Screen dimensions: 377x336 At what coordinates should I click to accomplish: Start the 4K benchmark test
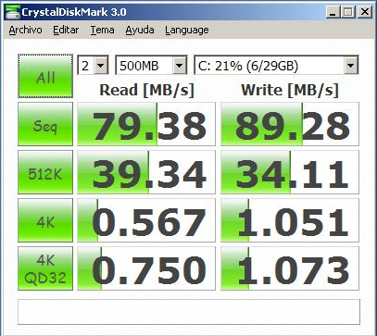coord(45,220)
